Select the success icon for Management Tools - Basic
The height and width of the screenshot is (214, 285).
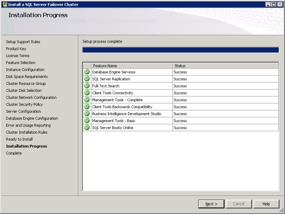point(87,121)
